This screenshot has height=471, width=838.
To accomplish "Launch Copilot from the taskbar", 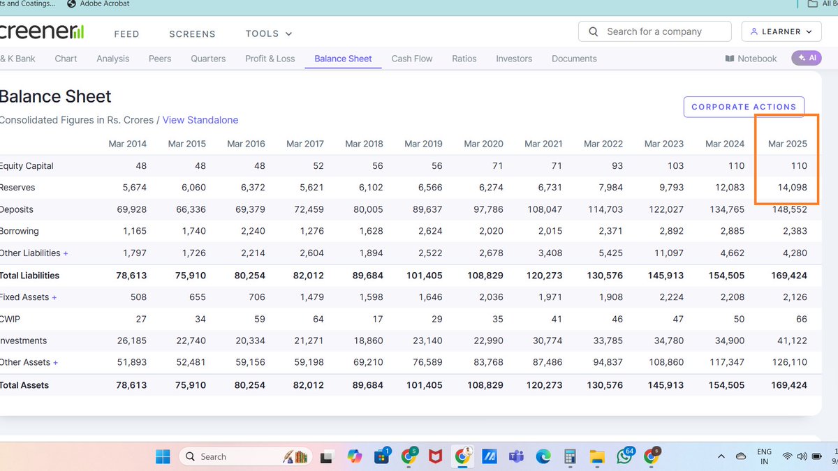I will [x=353, y=456].
